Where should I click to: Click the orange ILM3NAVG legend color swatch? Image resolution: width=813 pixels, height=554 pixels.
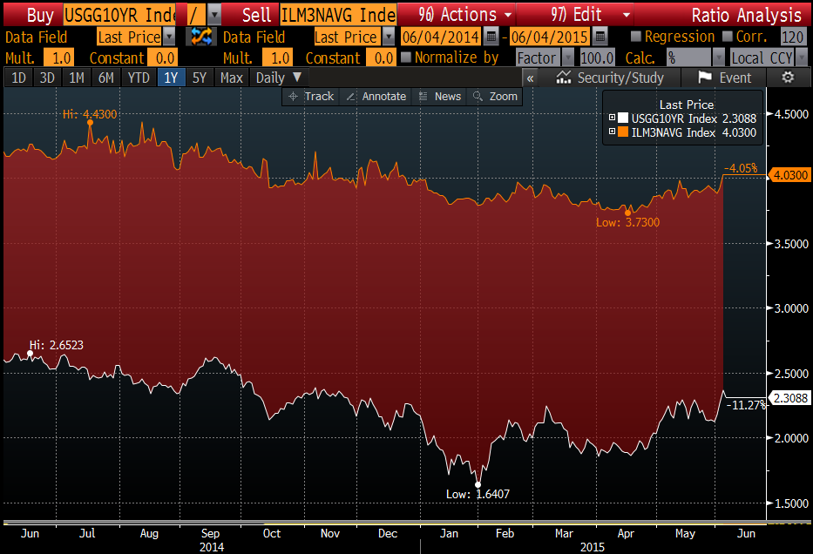click(x=623, y=132)
